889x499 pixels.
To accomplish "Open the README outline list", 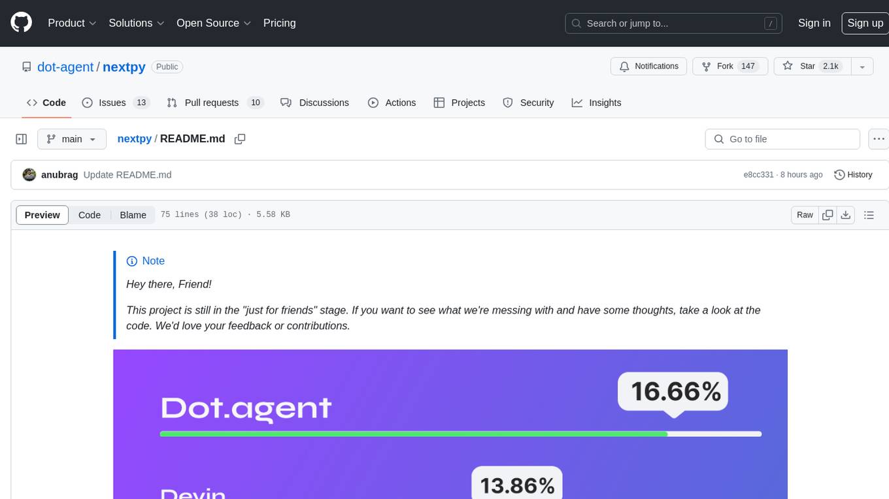I will [x=869, y=215].
